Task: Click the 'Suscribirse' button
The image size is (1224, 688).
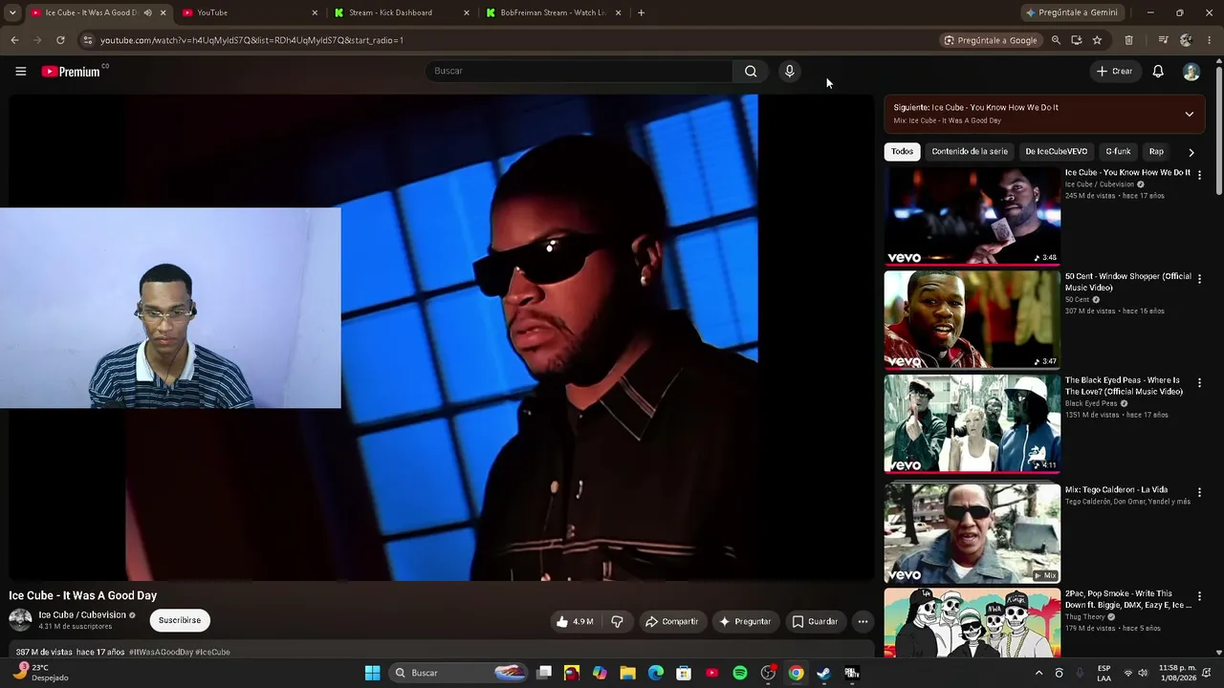Action: pos(180,620)
